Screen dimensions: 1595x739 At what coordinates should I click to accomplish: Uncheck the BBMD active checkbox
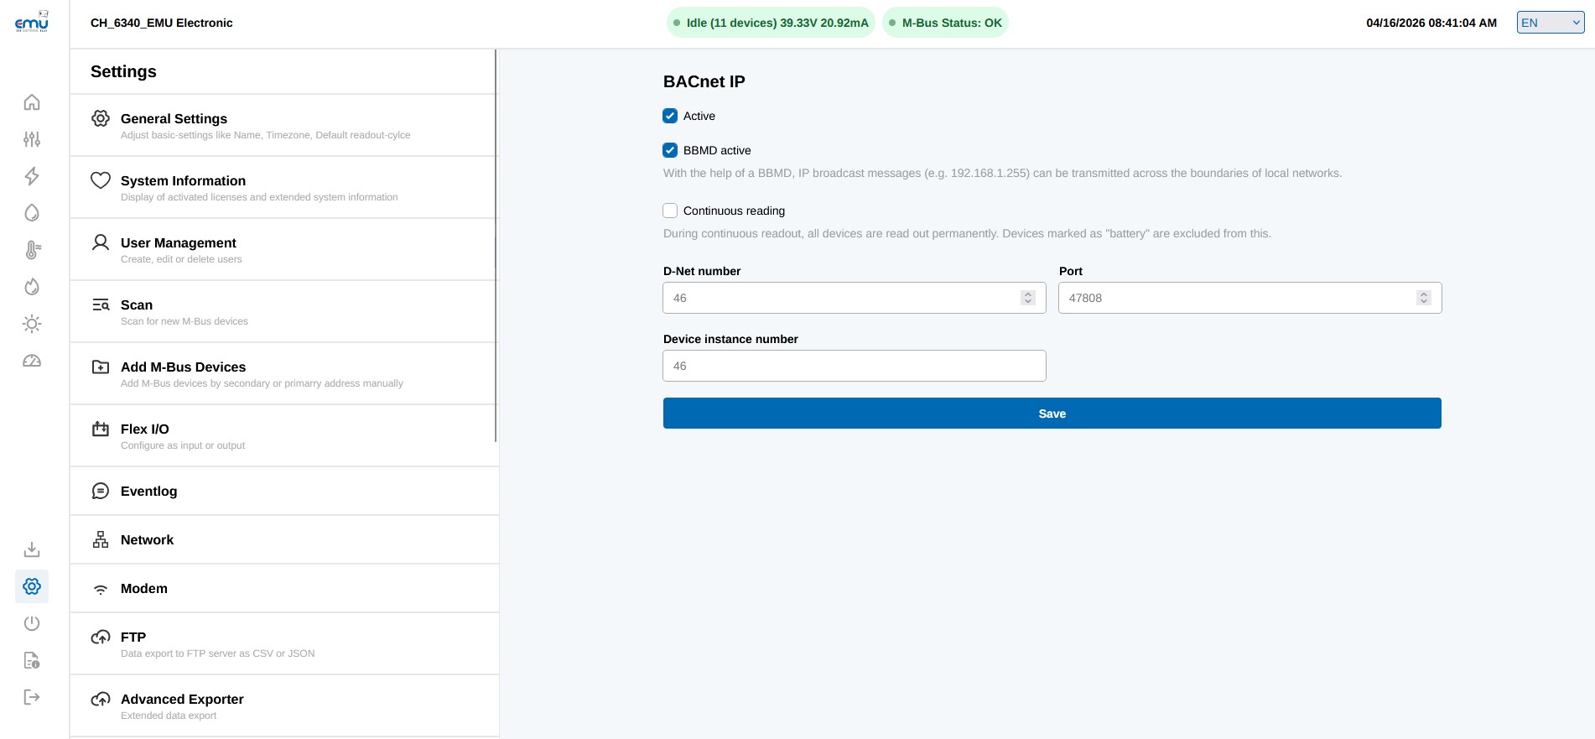[670, 150]
